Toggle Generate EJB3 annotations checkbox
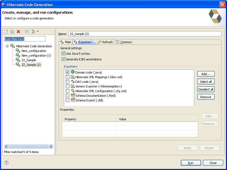Image resolution: width=227 pixels, height=170 pixels. tap(63, 59)
